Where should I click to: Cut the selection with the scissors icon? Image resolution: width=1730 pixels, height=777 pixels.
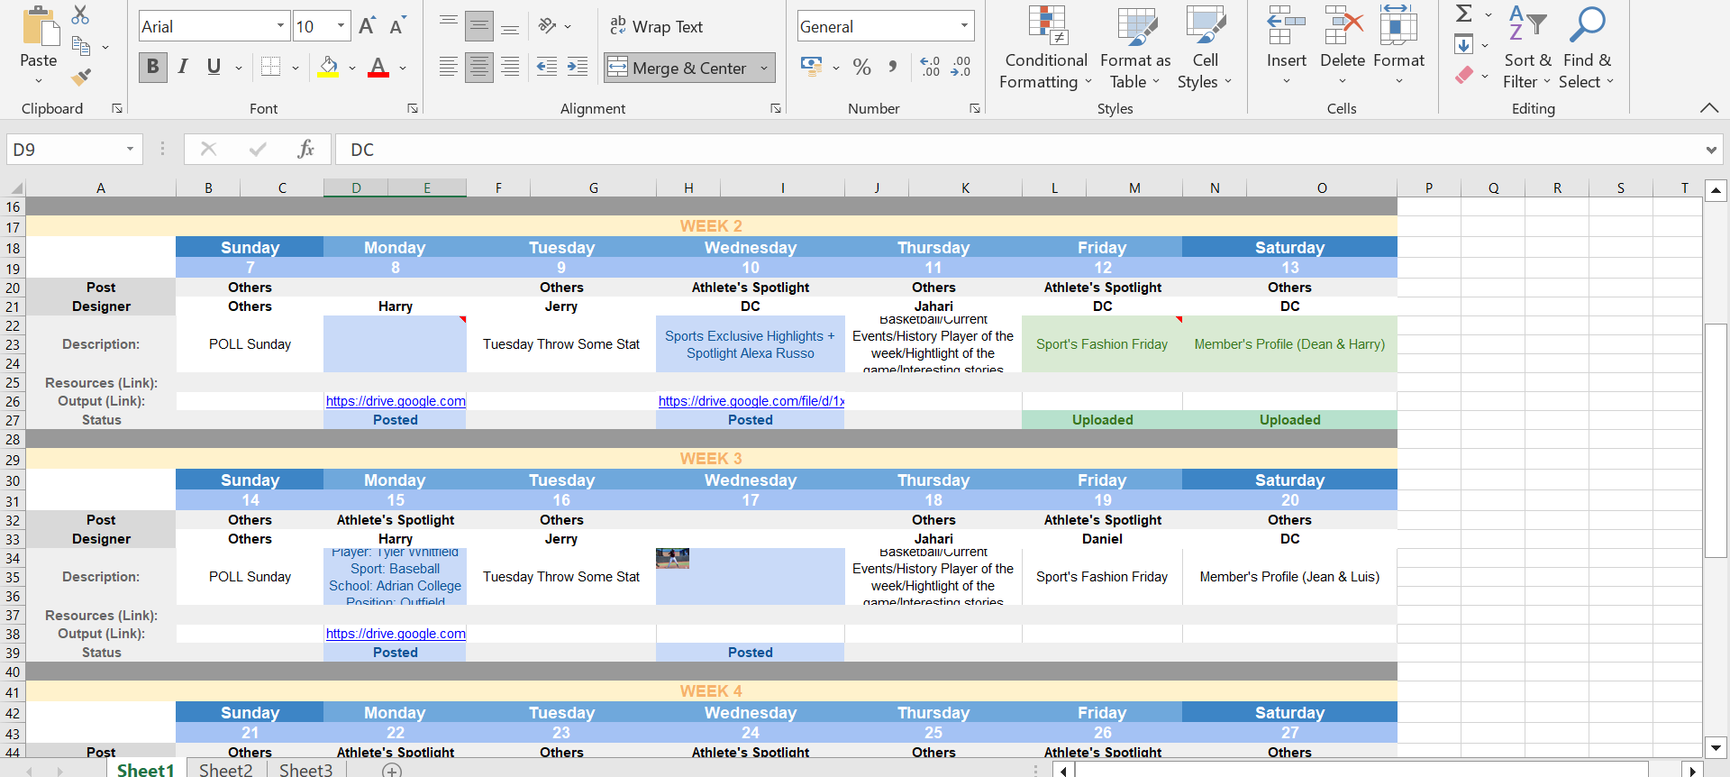[81, 14]
